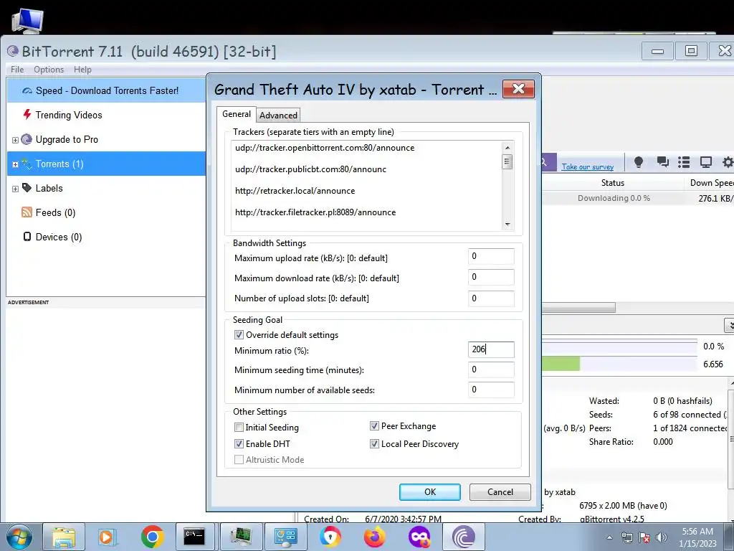
Task: Select the General tab
Action: pyautogui.click(x=237, y=114)
